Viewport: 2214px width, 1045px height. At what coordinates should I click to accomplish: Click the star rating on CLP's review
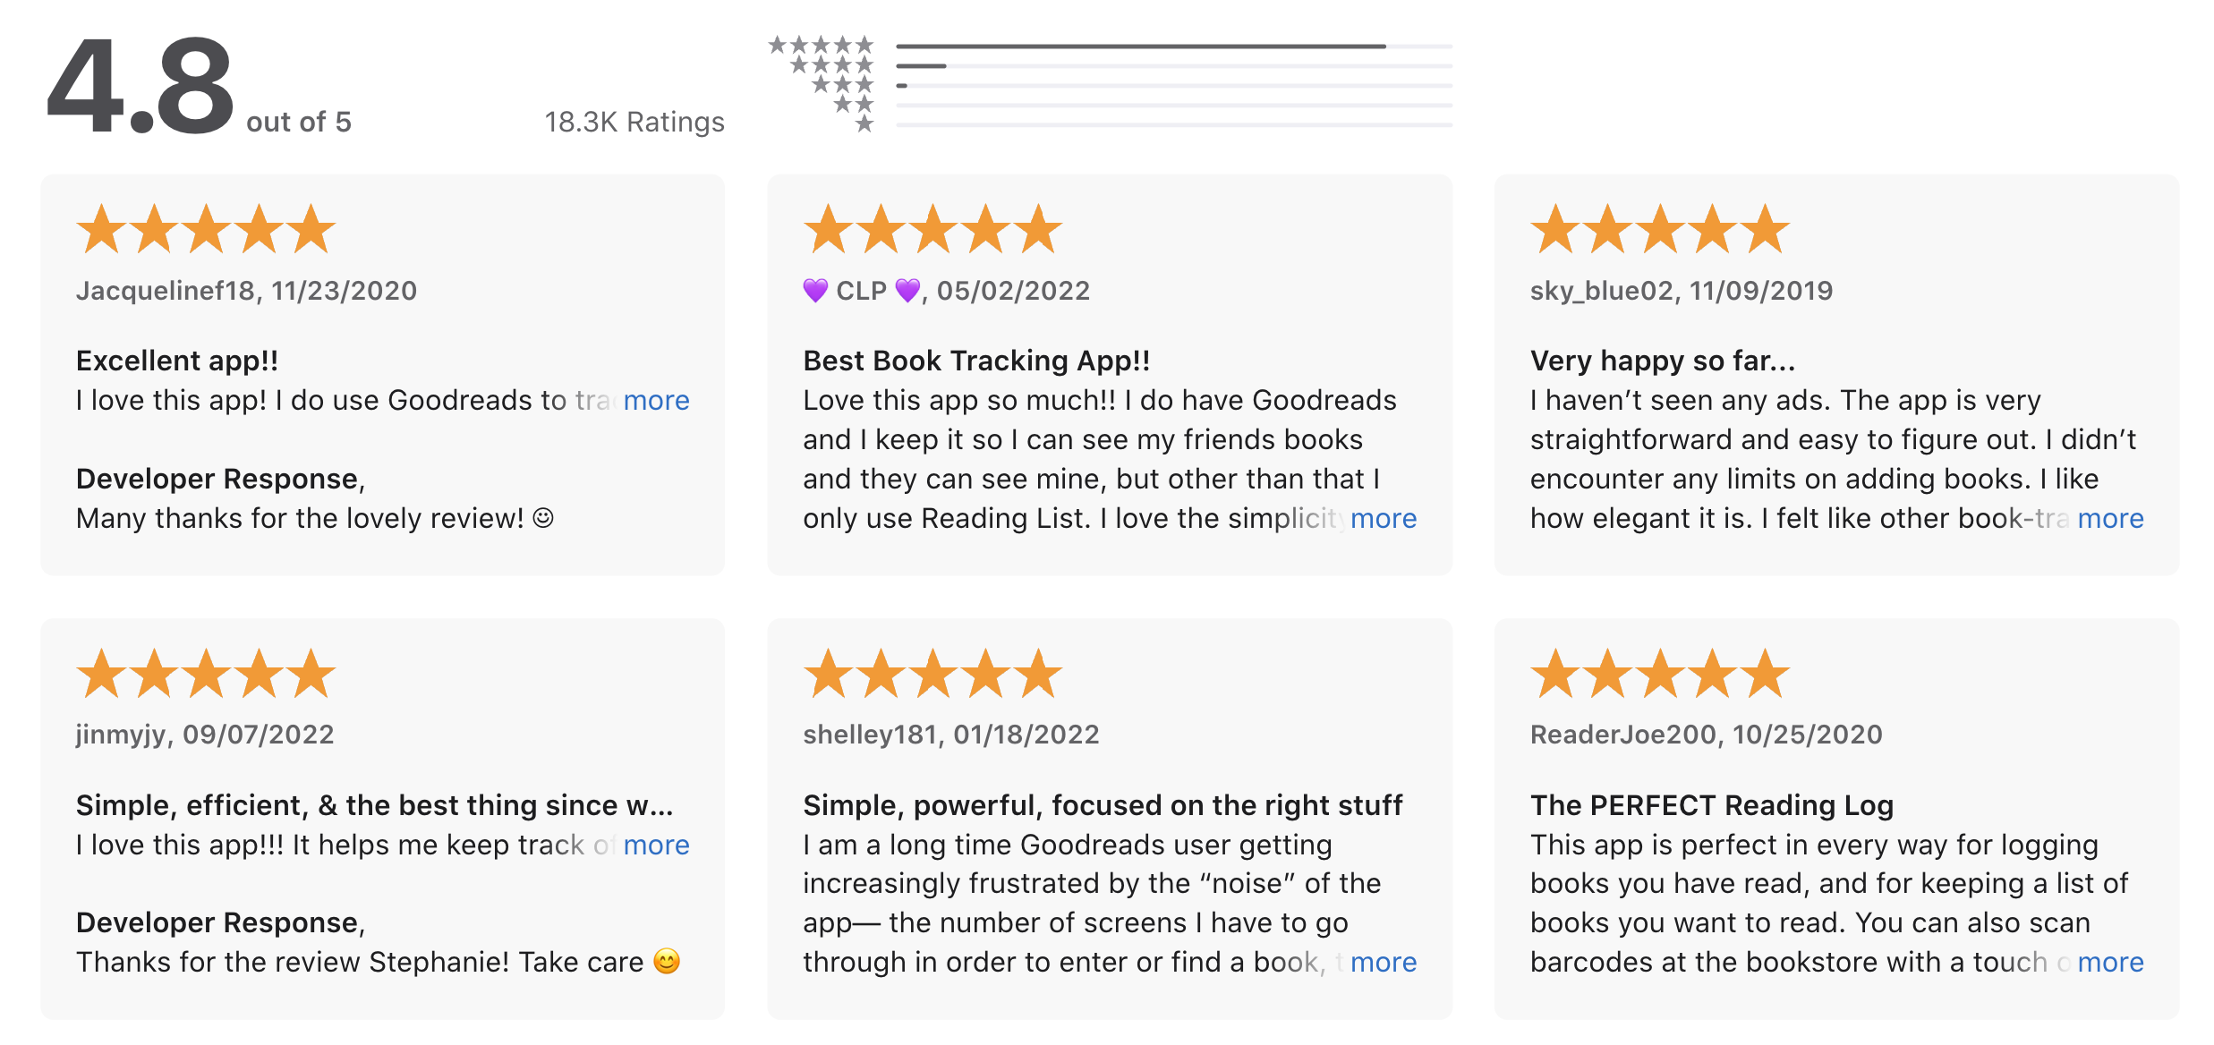932,229
